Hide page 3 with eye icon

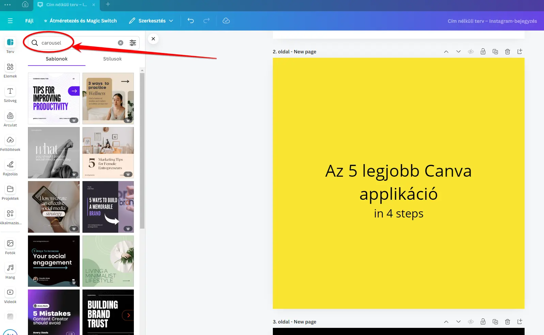point(471,322)
